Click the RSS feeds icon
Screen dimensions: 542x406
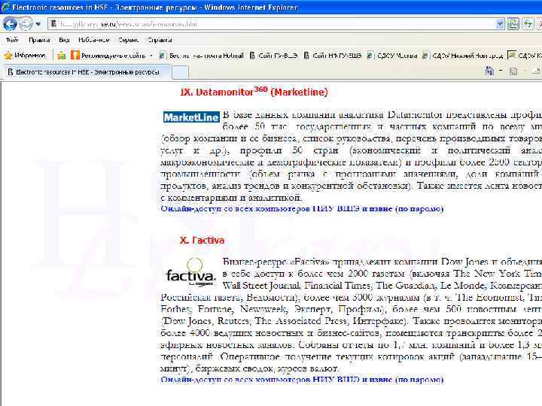(513, 71)
